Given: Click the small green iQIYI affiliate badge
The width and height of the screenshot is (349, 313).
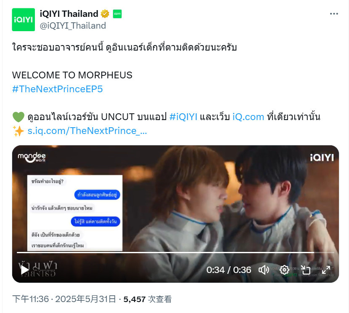Looking at the screenshot, I should click(117, 14).
